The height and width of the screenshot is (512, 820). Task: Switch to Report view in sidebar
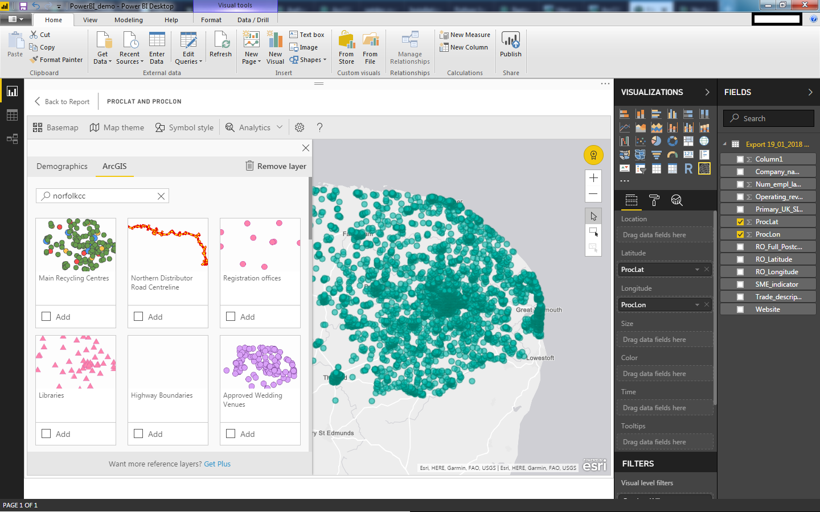coord(12,91)
